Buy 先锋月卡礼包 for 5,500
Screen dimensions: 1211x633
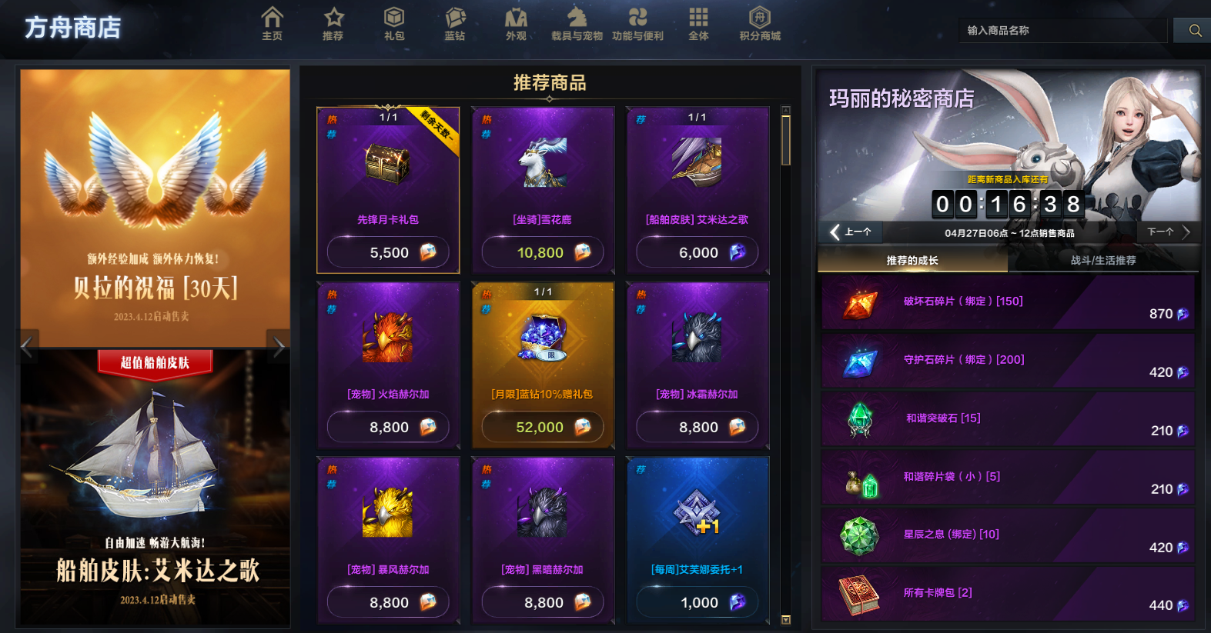point(389,252)
